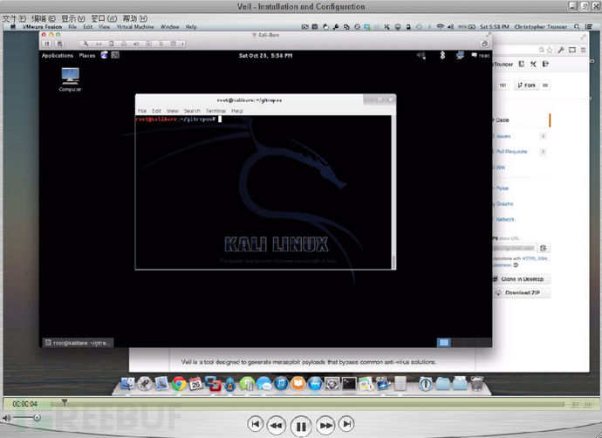Click the network icon in the Kali panel
Viewport: 602px width, 438px height.
tap(460, 56)
